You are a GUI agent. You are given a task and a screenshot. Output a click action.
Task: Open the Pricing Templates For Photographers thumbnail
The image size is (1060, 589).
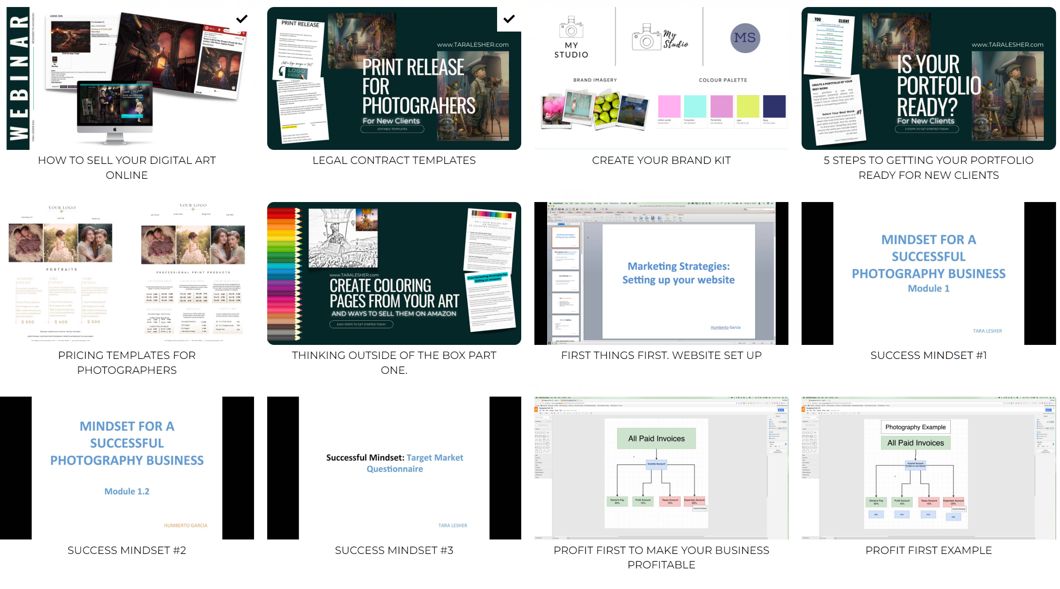click(x=127, y=273)
